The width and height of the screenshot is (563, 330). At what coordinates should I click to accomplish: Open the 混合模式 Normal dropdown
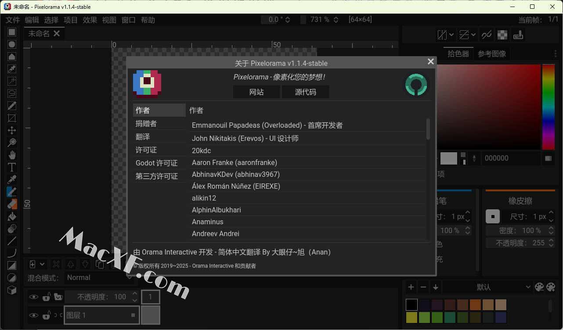[99, 277]
